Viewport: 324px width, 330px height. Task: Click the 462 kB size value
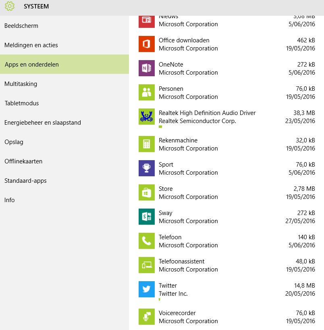306,40
